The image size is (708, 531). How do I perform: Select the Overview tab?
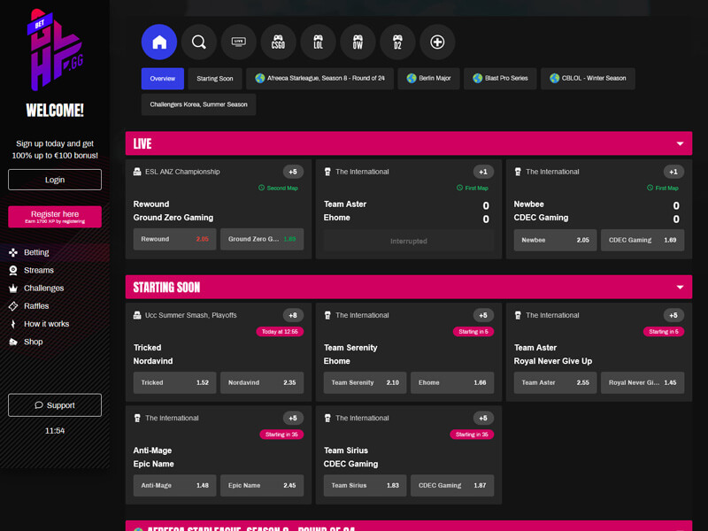click(x=163, y=79)
